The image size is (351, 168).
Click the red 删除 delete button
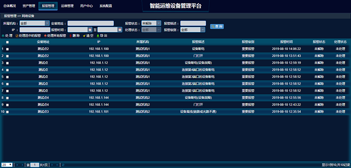75,36
